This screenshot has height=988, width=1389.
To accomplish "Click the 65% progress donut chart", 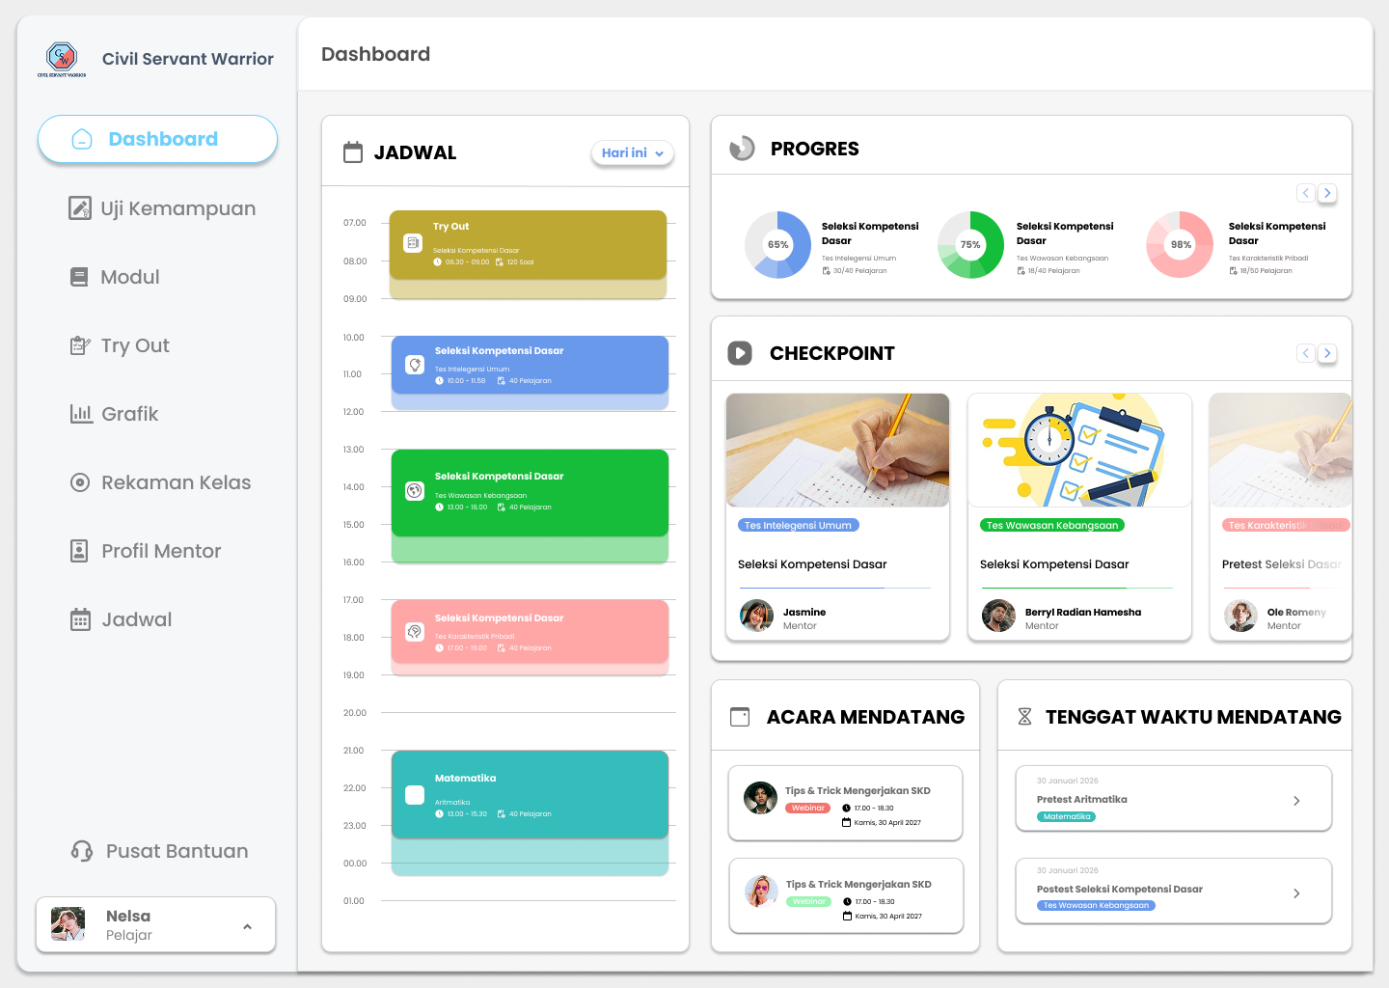I will (x=777, y=245).
